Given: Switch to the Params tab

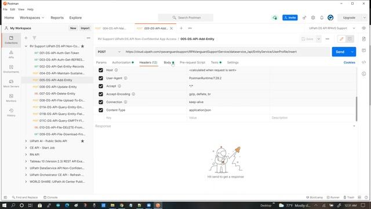Looking at the screenshot, I should [101, 63].
